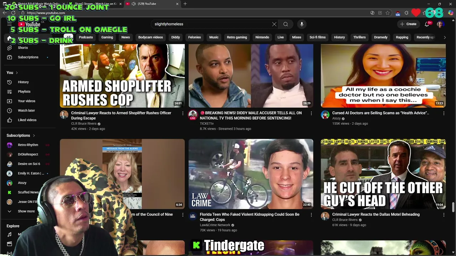
Task: Select the Retro gaming chip
Action: pyautogui.click(x=237, y=37)
